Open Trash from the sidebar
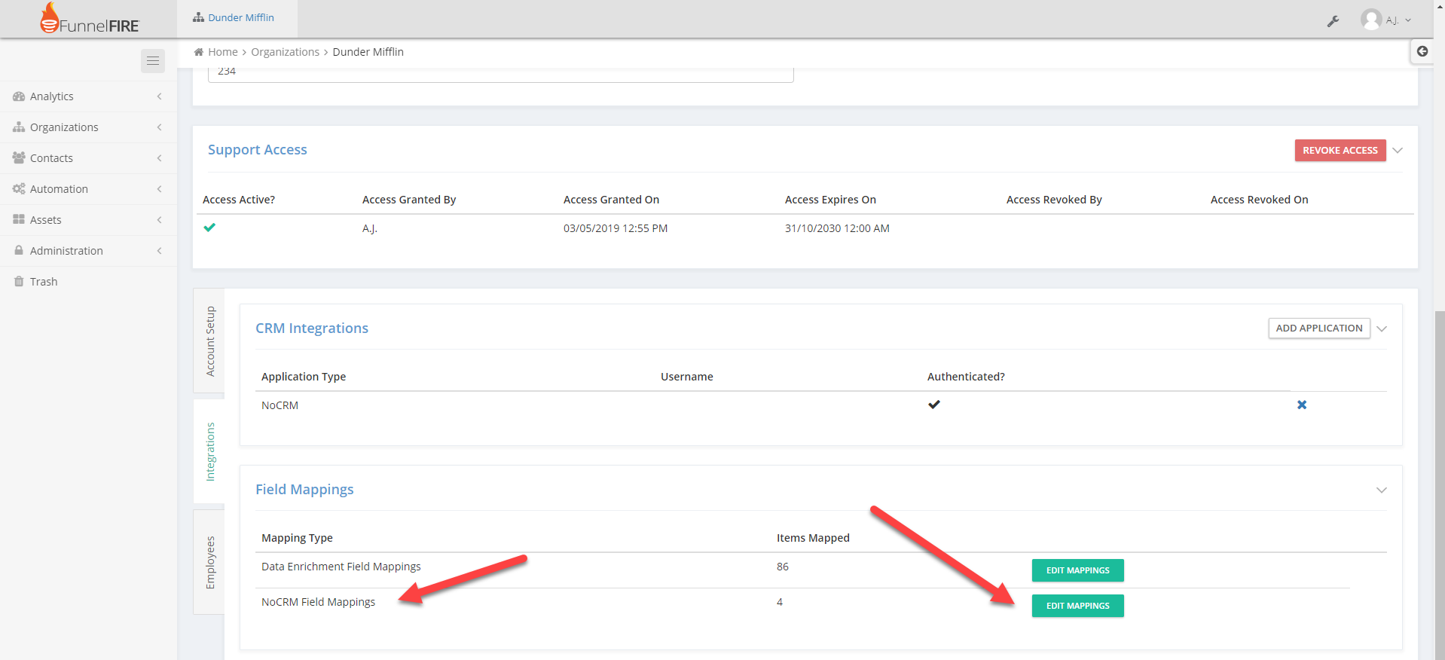Viewport: 1445px width, 660px height. (x=44, y=282)
